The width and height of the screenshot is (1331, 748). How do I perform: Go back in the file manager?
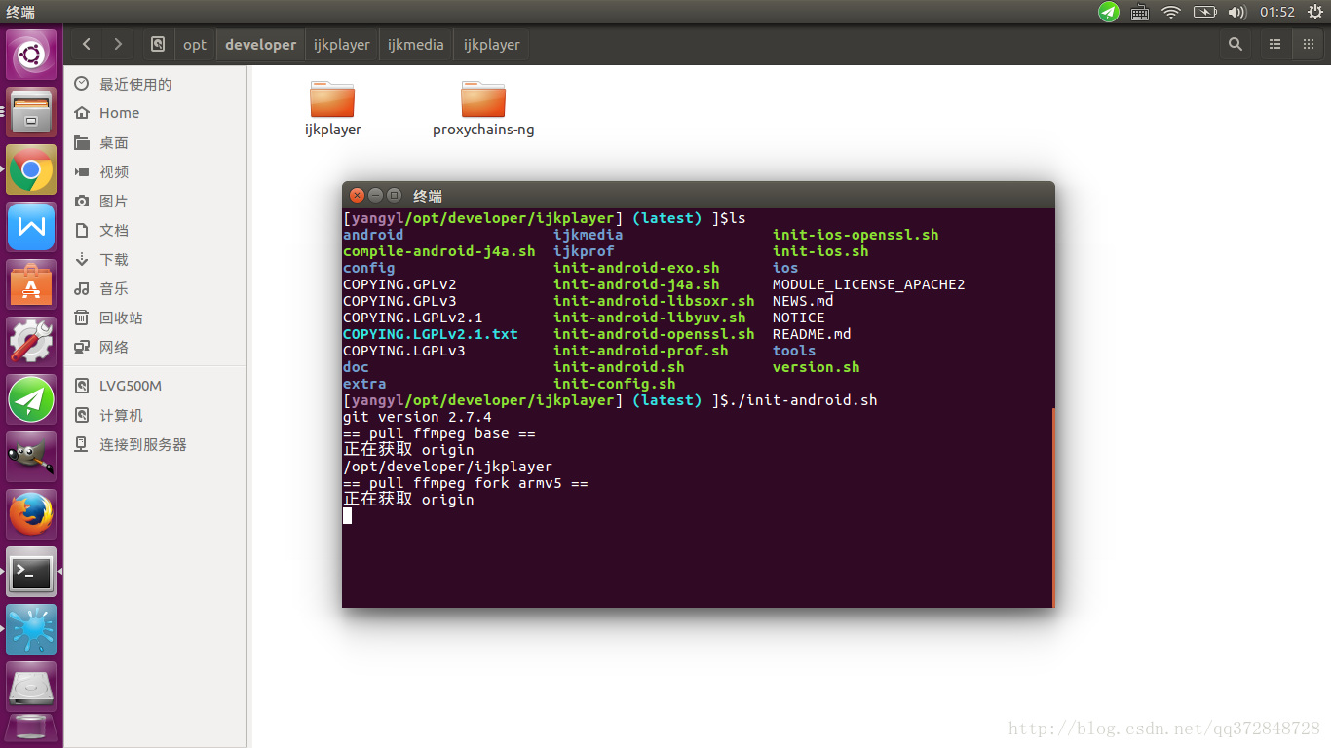[x=87, y=44]
